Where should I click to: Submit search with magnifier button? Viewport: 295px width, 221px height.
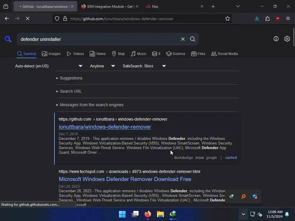pos(192,39)
